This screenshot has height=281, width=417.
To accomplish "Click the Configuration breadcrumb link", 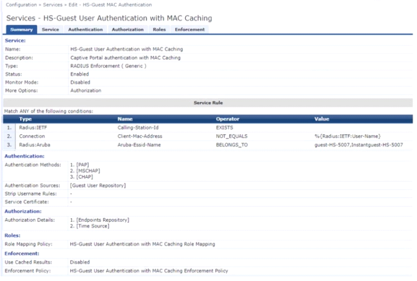I will 21,5.
